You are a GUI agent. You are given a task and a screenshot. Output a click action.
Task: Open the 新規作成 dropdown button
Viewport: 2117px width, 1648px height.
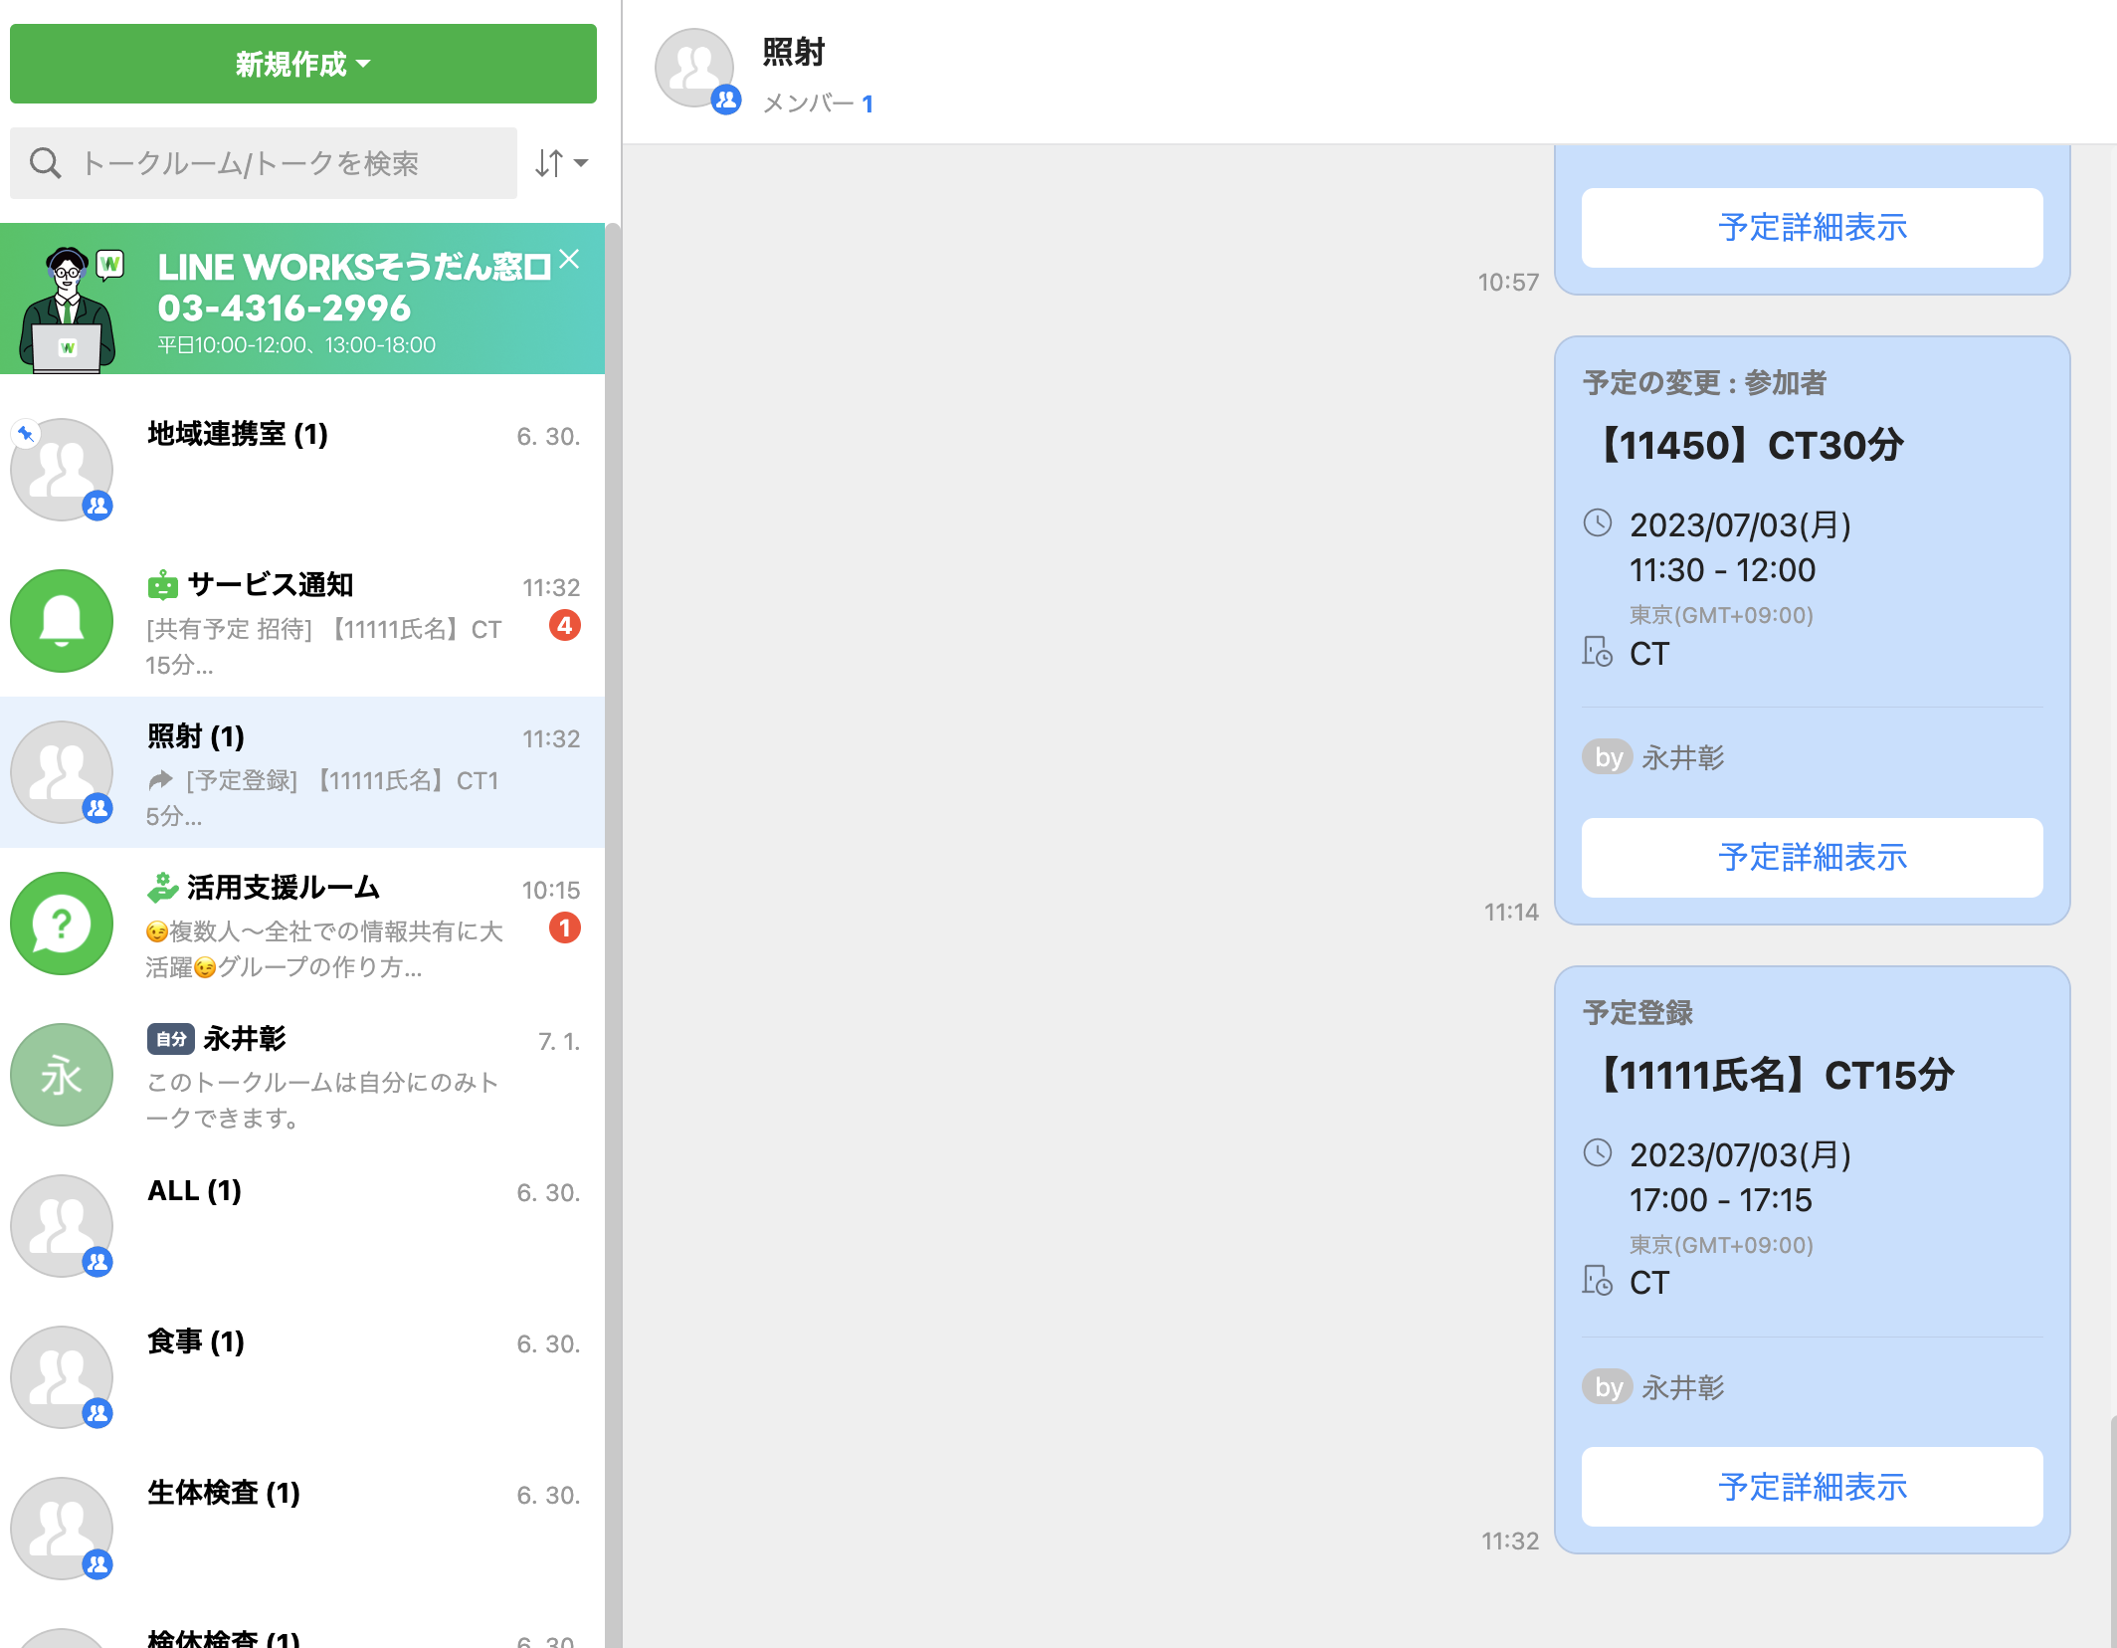click(302, 64)
